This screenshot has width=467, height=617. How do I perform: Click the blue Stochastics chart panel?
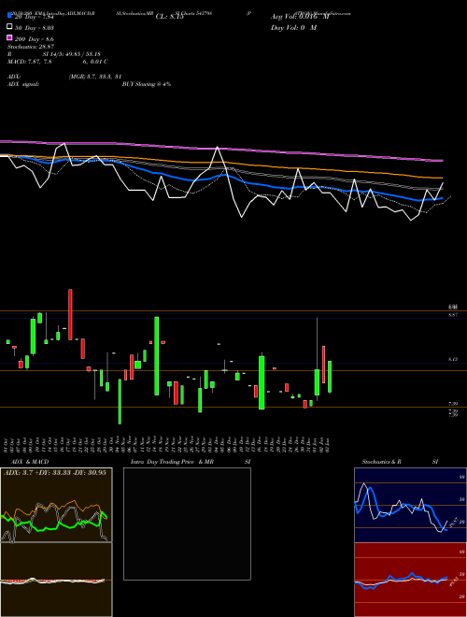pos(410,505)
